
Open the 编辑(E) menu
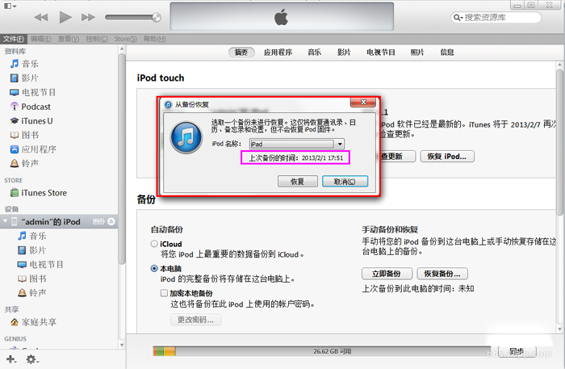coord(40,39)
